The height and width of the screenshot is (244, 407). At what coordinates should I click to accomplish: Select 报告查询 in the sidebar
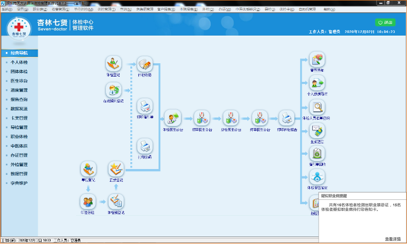click(20, 99)
